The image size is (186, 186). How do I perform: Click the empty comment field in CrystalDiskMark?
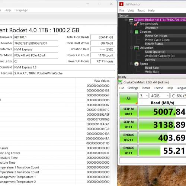point(153,160)
